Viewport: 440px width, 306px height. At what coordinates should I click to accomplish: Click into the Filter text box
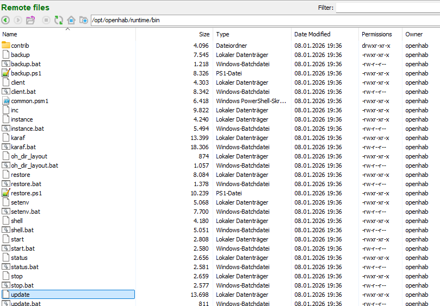tap(387, 8)
